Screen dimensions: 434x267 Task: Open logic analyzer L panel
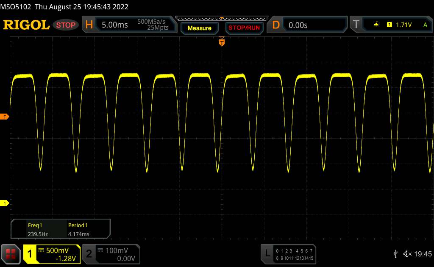point(267,254)
